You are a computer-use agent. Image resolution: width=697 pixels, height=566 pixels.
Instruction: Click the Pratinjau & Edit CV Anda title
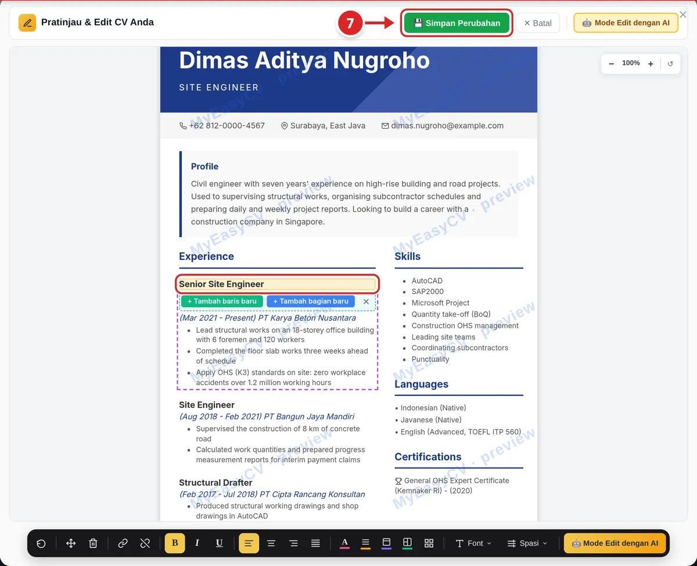coord(98,23)
